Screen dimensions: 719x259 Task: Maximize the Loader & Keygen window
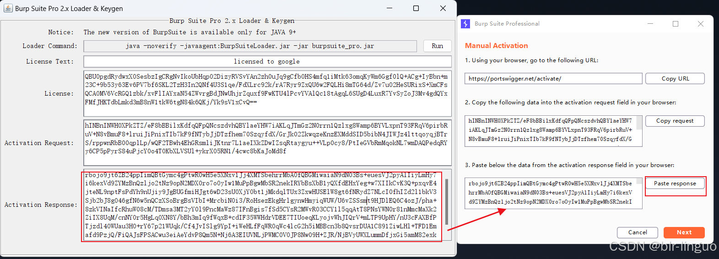[x=416, y=8]
